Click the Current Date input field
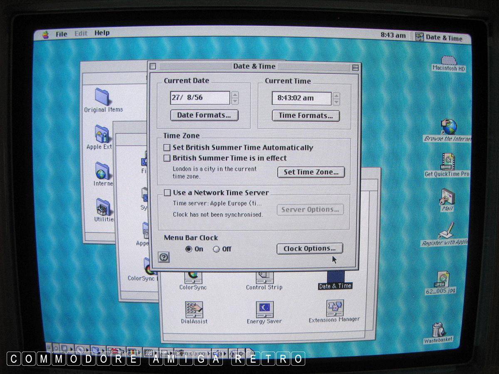499x374 pixels. (200, 98)
